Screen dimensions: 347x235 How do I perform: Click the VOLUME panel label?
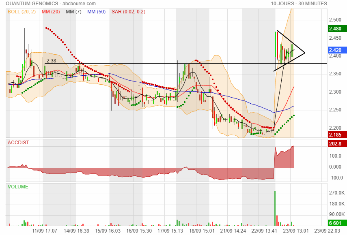(x=18, y=187)
